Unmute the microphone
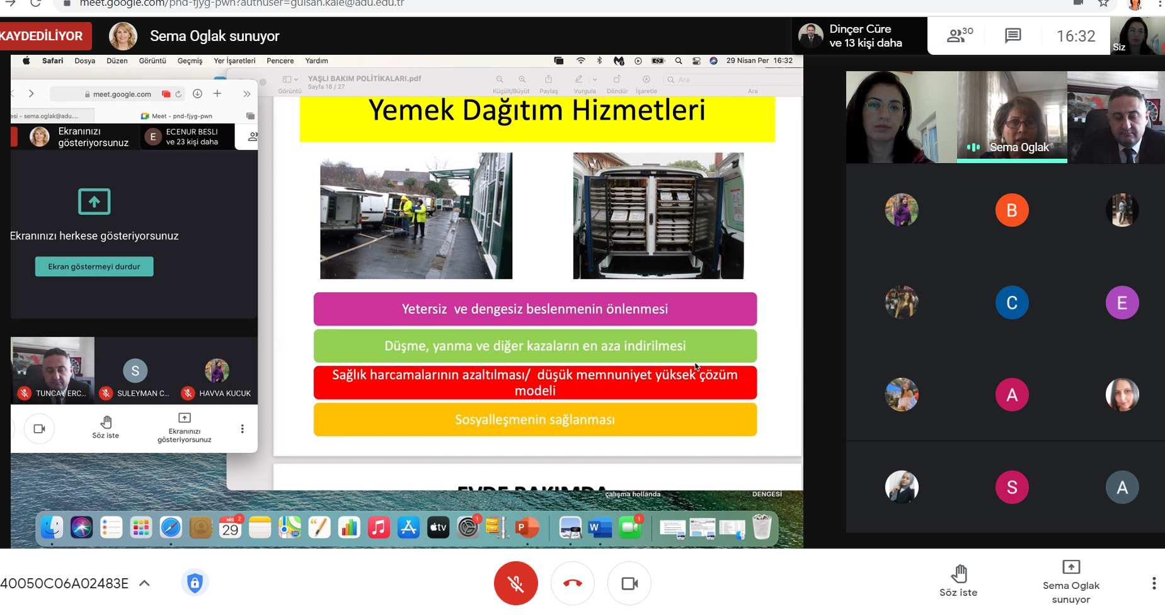Image resolution: width=1165 pixels, height=616 pixels. tap(515, 583)
